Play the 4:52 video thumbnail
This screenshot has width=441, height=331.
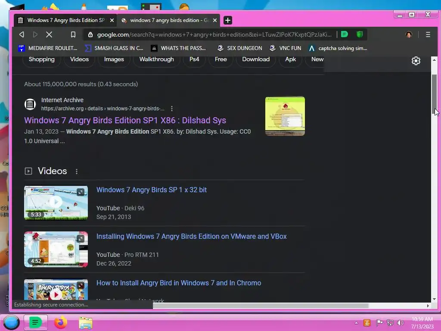[x=56, y=250]
